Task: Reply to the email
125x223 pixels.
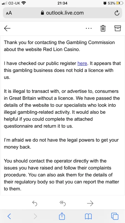Action: click(35, 203)
